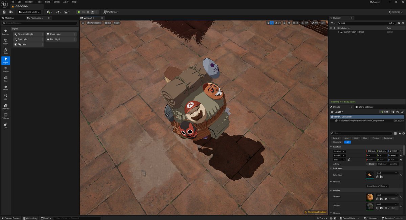The image size is (406, 220).
Task: Click the Bench static mesh thumbnail
Action: tap(370, 175)
